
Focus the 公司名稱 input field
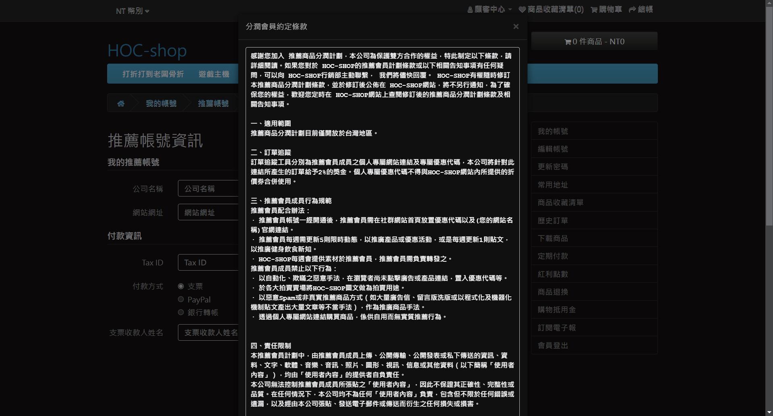click(x=208, y=188)
